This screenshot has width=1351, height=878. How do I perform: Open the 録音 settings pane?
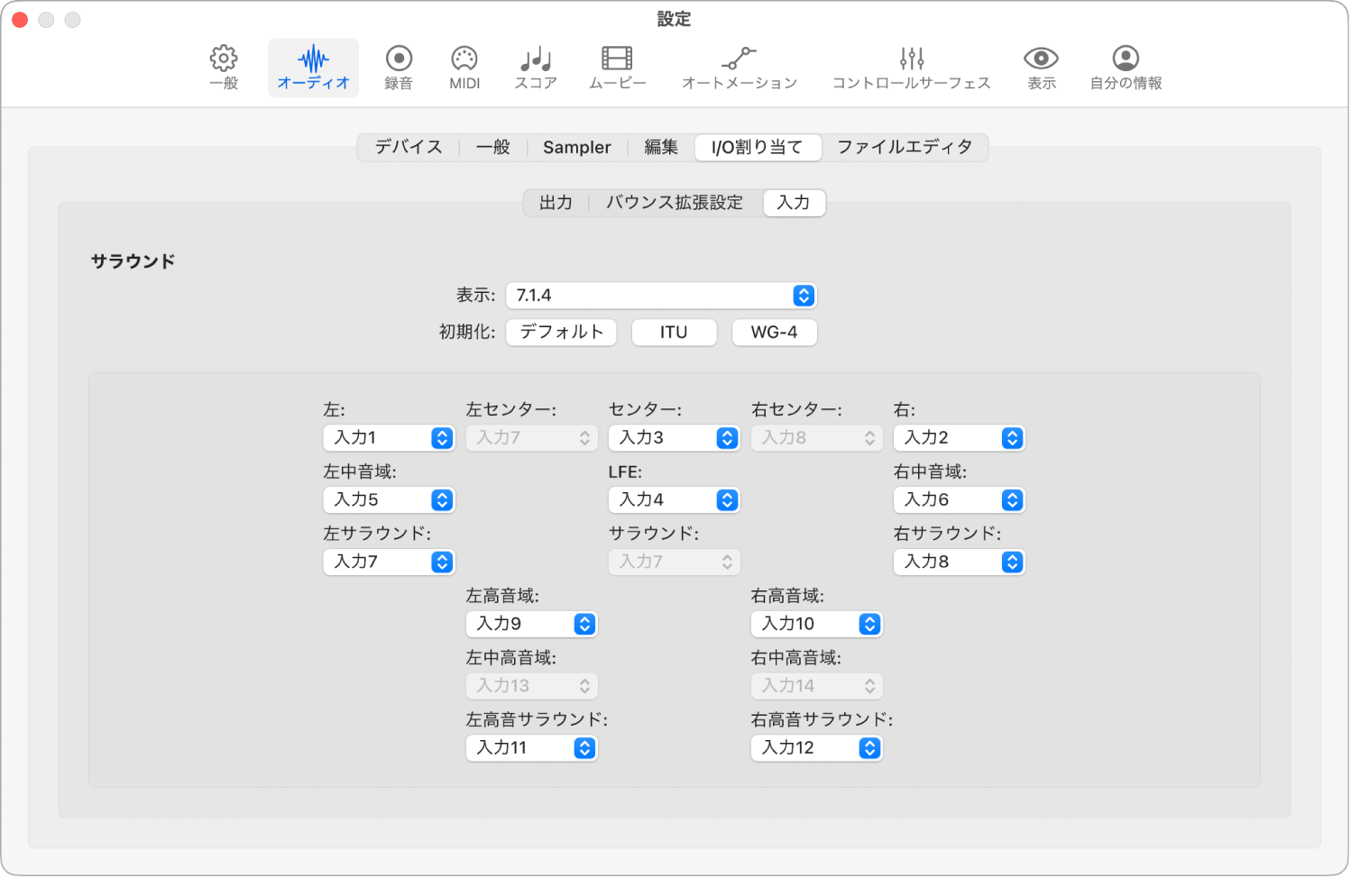[x=399, y=68]
